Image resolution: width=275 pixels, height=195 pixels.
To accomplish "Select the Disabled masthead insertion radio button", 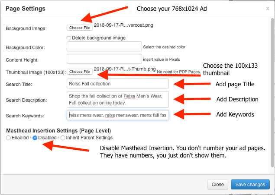I will (x=35, y=138).
